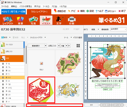Open the 文字 text tool
Image resolution: width=127 pixels, height=107 pixels.
59,20
